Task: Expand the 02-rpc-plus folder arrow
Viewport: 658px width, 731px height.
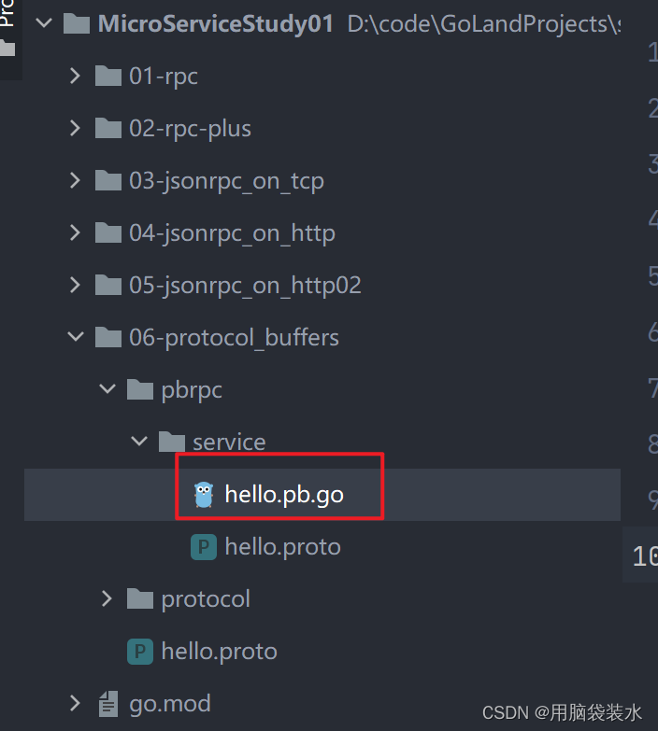Action: (x=75, y=128)
